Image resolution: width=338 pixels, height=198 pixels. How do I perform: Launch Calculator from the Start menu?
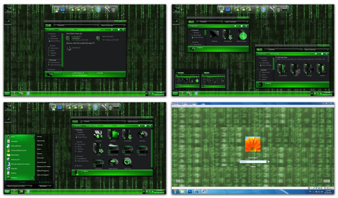[14, 141]
